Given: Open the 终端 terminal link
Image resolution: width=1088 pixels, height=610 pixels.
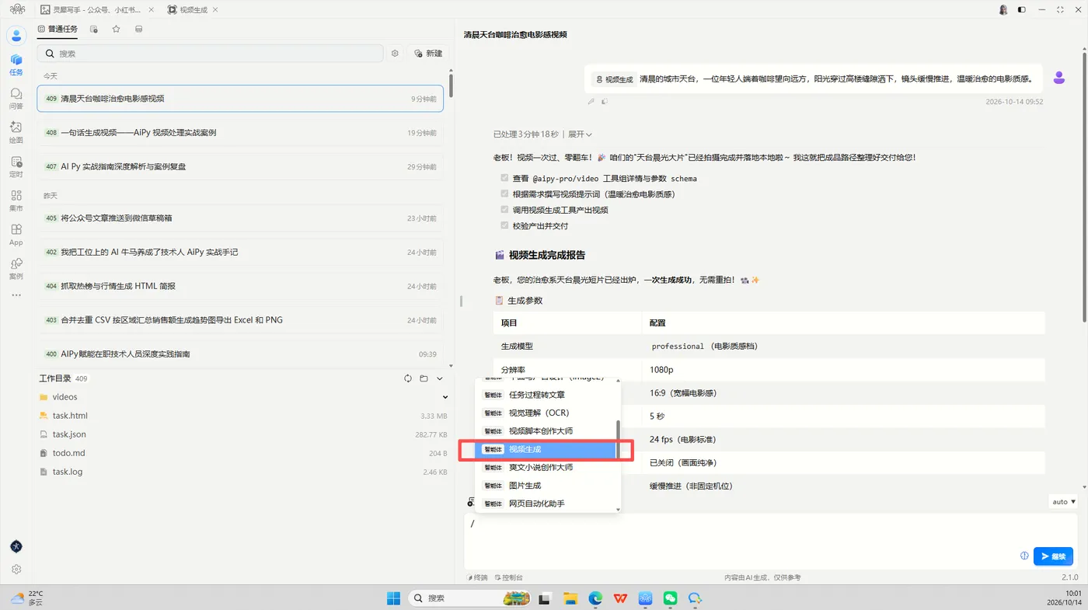Looking at the screenshot, I should point(478,578).
